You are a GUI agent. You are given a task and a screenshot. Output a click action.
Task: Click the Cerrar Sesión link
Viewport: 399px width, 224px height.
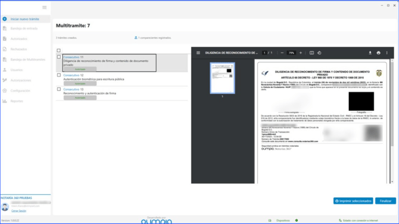19,211
